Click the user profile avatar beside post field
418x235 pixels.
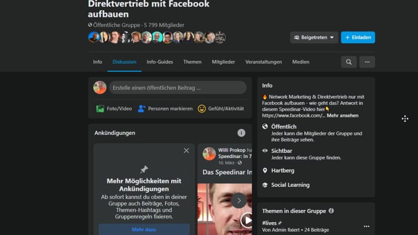(x=100, y=87)
